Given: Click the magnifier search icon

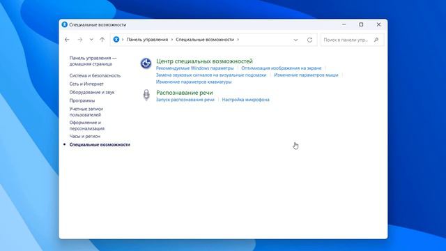Looking at the screenshot, I should 376,40.
